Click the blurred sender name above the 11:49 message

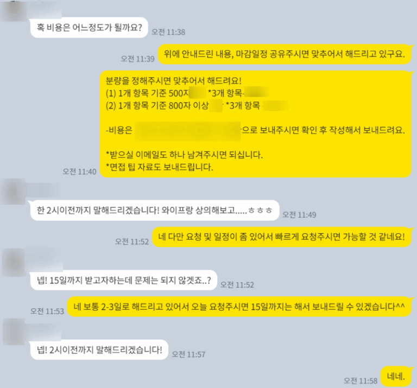click(42, 189)
